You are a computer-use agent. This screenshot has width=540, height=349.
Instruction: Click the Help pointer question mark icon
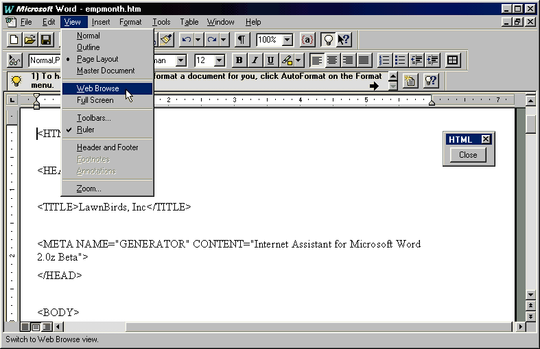coord(344,40)
